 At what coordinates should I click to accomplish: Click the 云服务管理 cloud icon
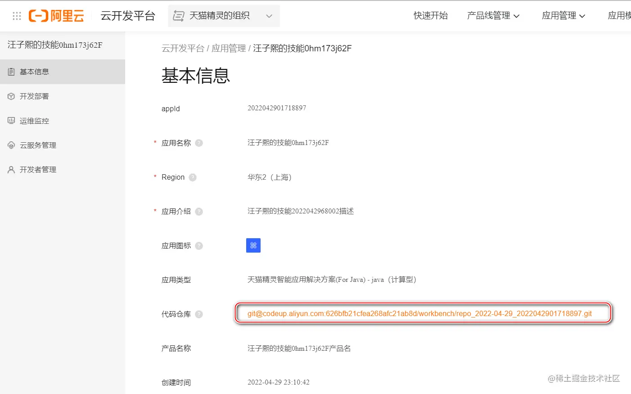[x=11, y=145]
